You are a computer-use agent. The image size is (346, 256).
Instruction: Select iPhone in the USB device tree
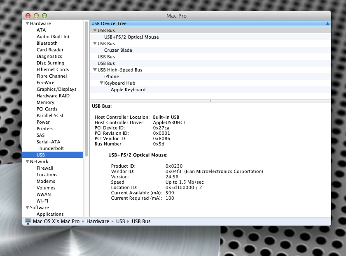(112, 76)
